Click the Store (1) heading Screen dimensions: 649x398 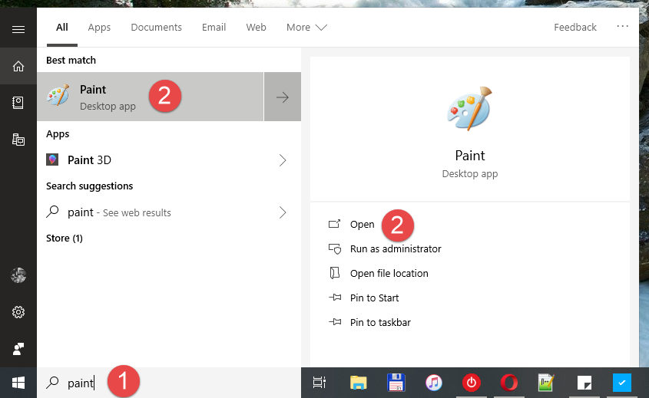65,238
